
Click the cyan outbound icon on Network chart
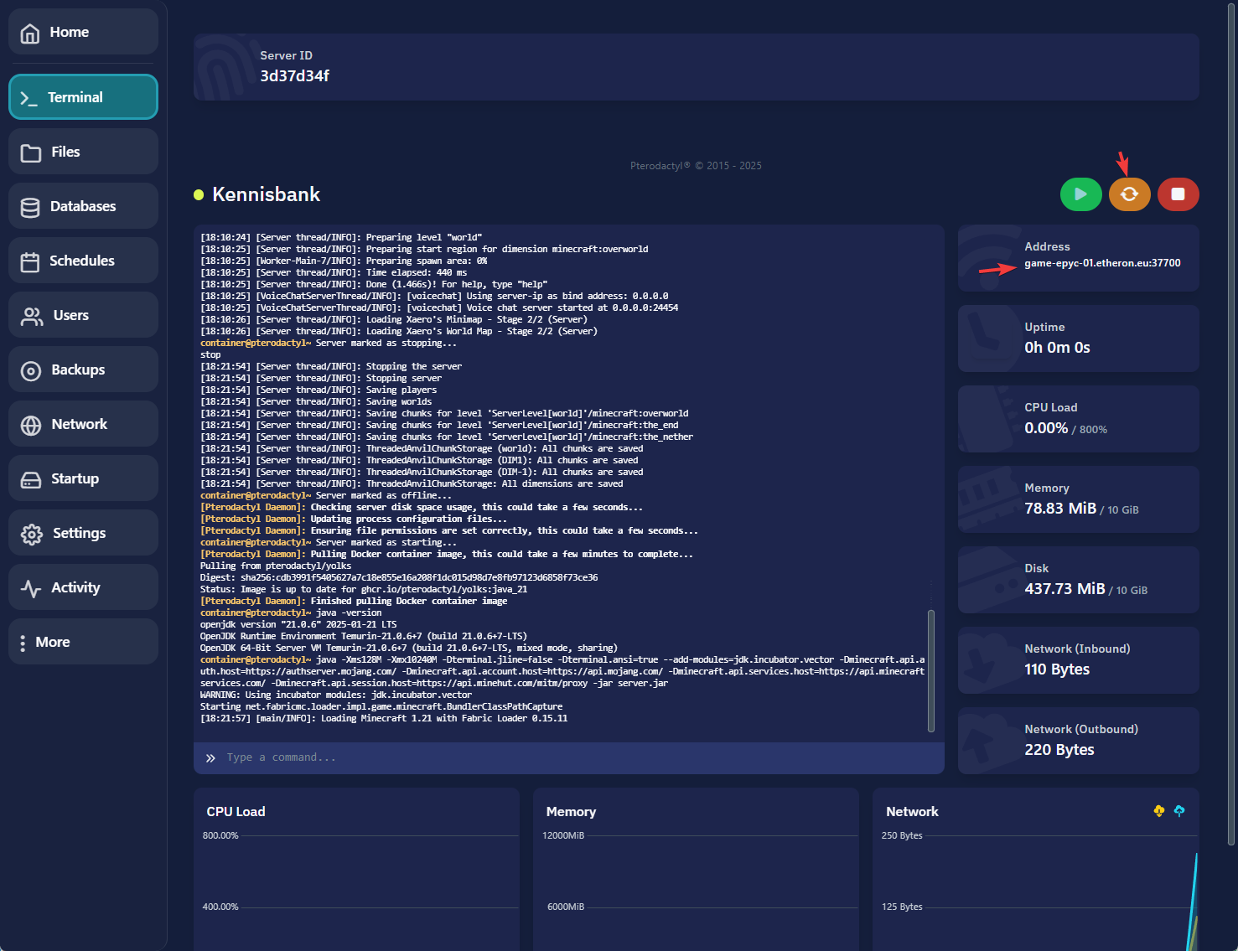[x=1179, y=811]
